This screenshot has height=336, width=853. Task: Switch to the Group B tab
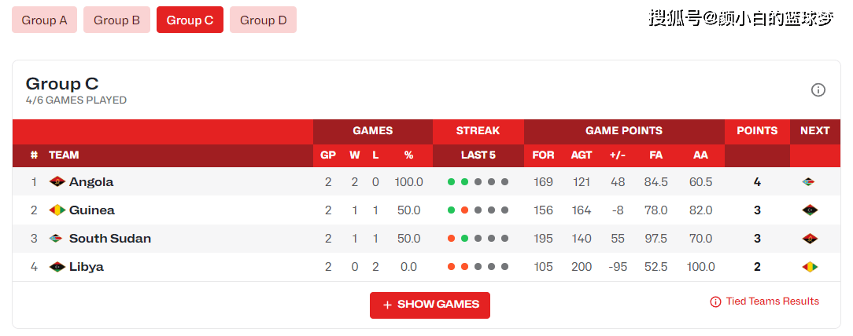(116, 20)
